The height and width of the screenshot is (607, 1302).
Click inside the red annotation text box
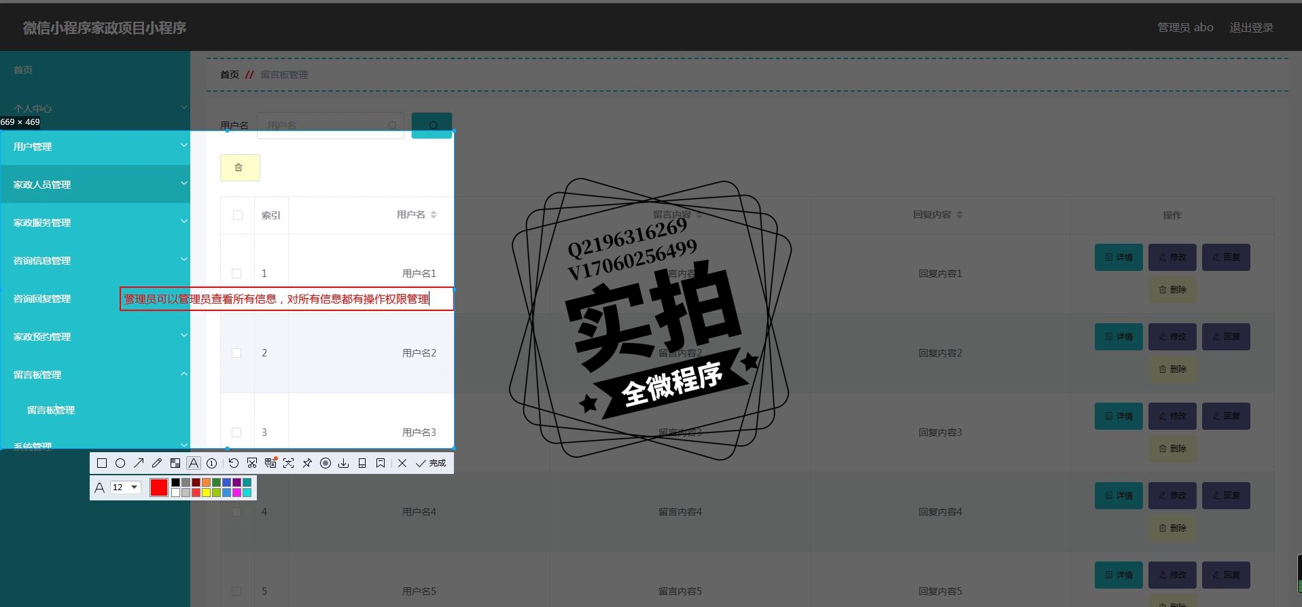286,299
